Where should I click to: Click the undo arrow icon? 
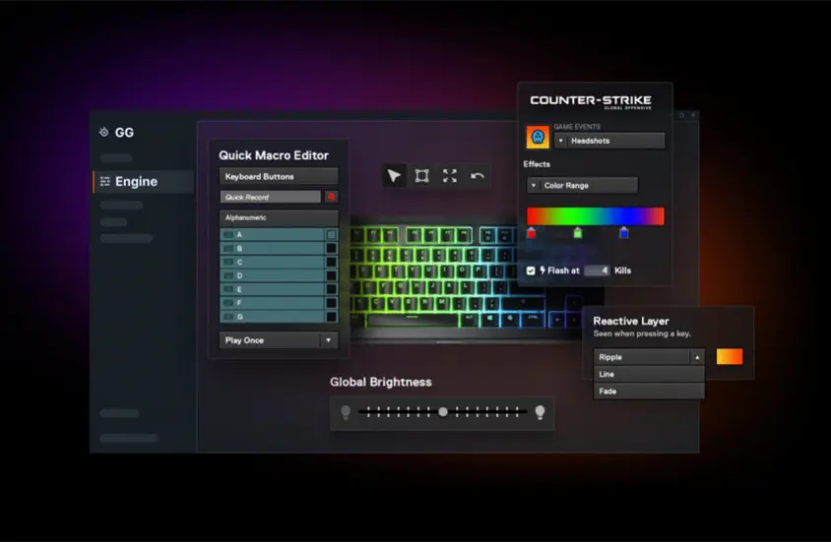point(477,176)
